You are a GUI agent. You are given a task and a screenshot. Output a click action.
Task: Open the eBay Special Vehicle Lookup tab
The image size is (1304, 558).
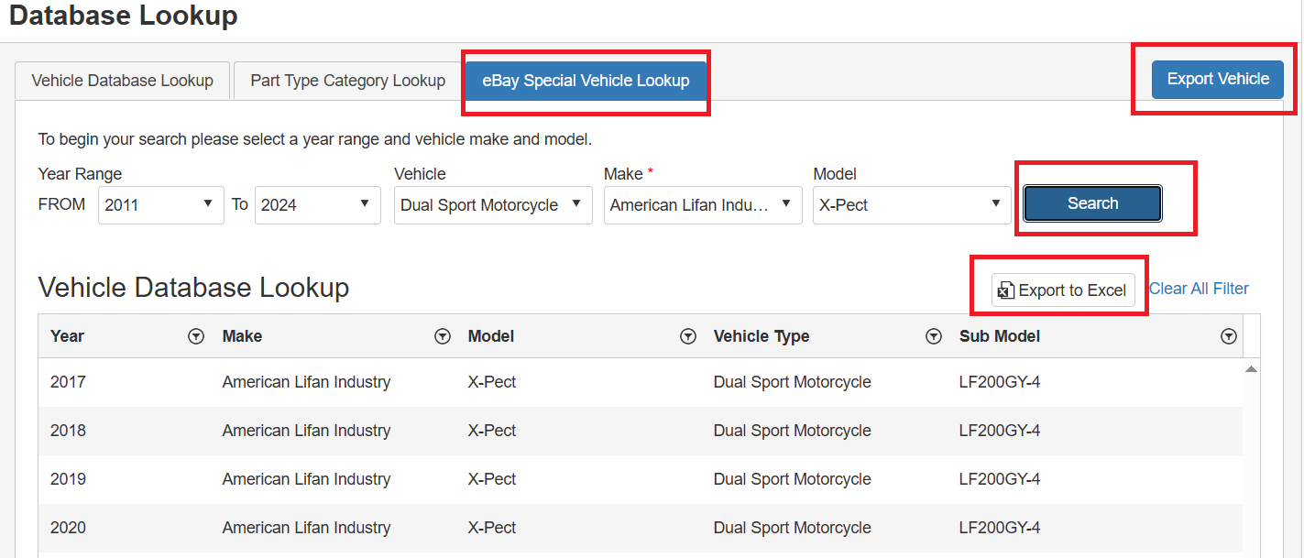pyautogui.click(x=585, y=80)
